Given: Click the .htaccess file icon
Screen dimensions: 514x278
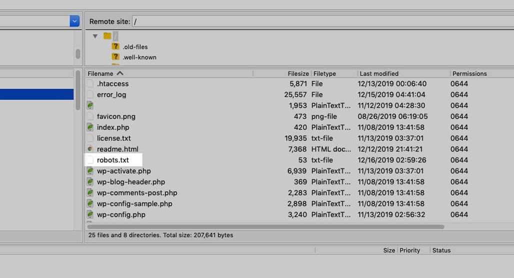Looking at the screenshot, I should (90, 83).
